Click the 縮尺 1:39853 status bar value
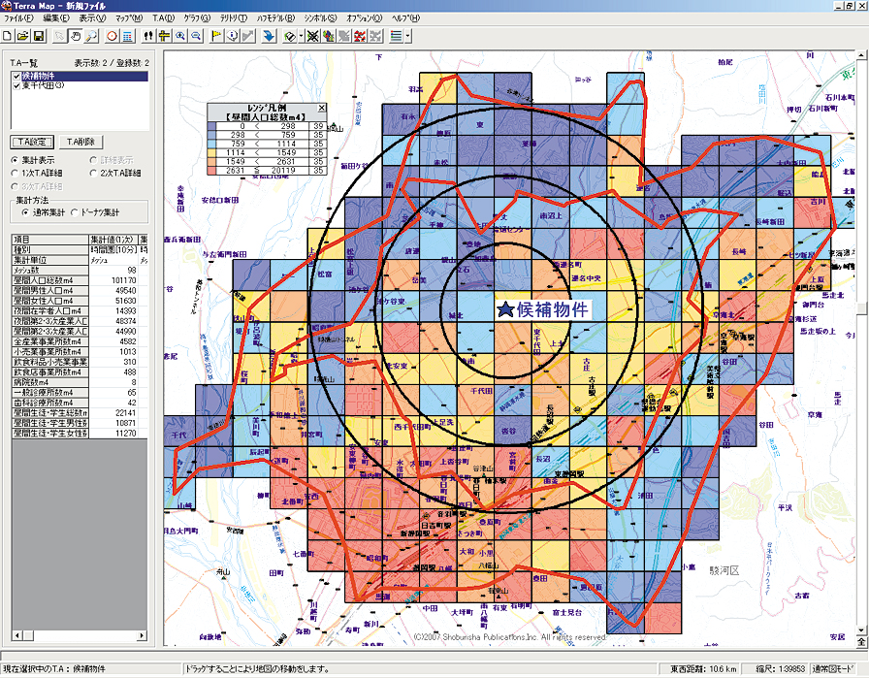The width and height of the screenshot is (869, 678). click(782, 669)
